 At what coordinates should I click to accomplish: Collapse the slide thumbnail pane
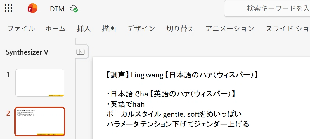tap(81, 52)
